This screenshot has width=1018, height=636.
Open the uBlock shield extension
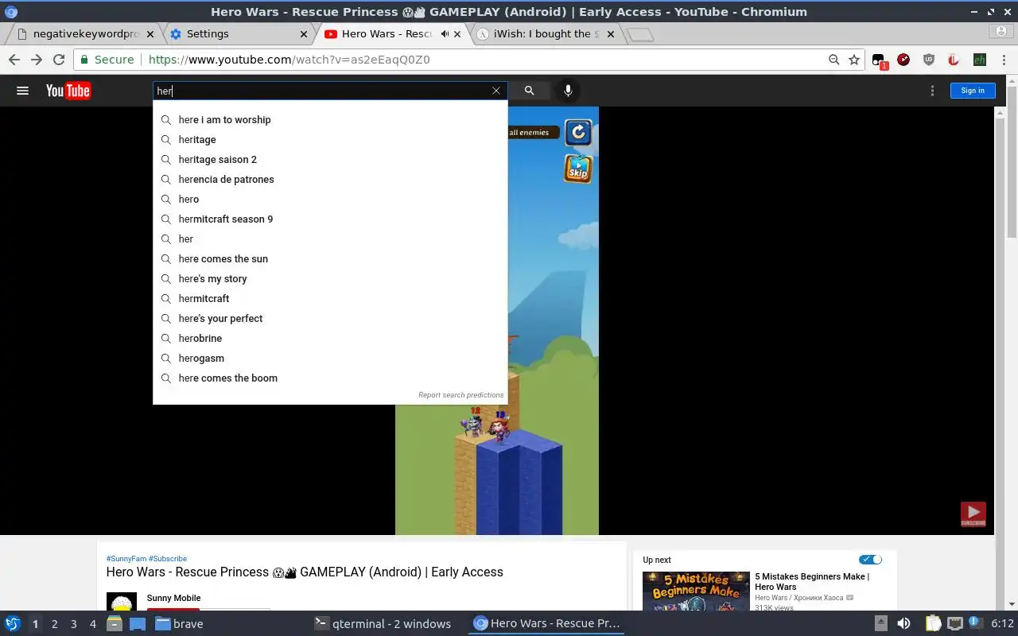[928, 60]
